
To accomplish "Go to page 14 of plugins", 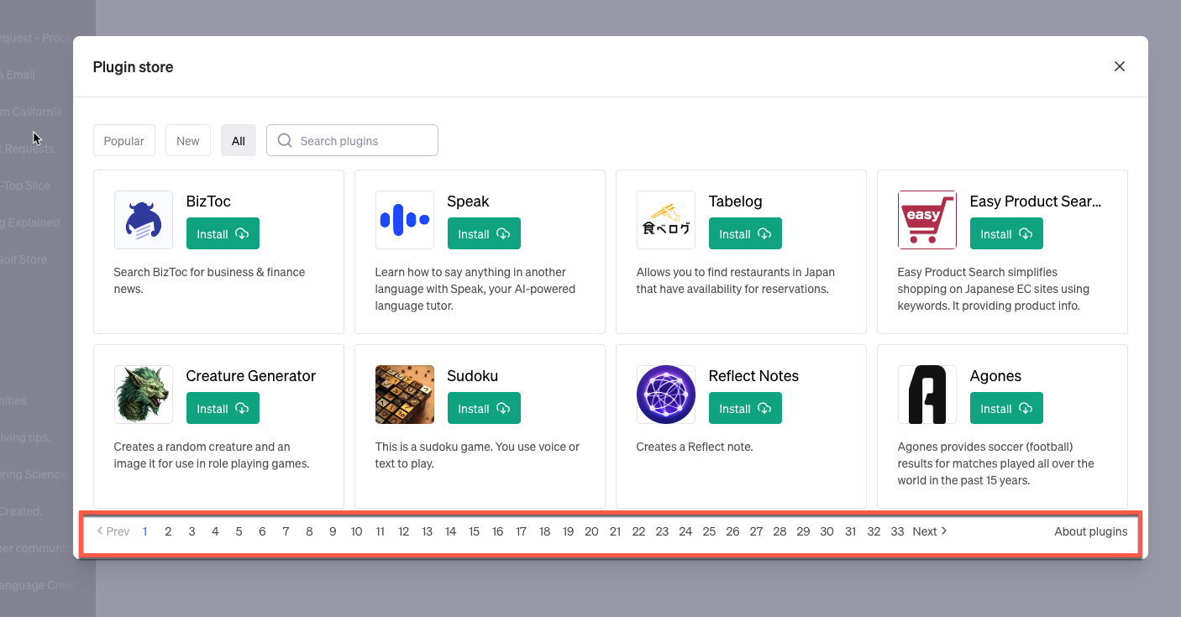I will pos(450,531).
